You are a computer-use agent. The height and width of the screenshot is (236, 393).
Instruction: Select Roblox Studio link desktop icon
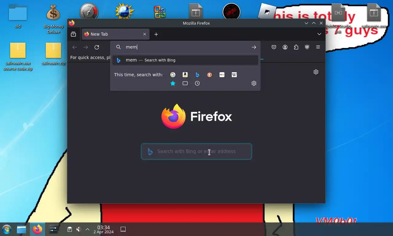(338, 18)
